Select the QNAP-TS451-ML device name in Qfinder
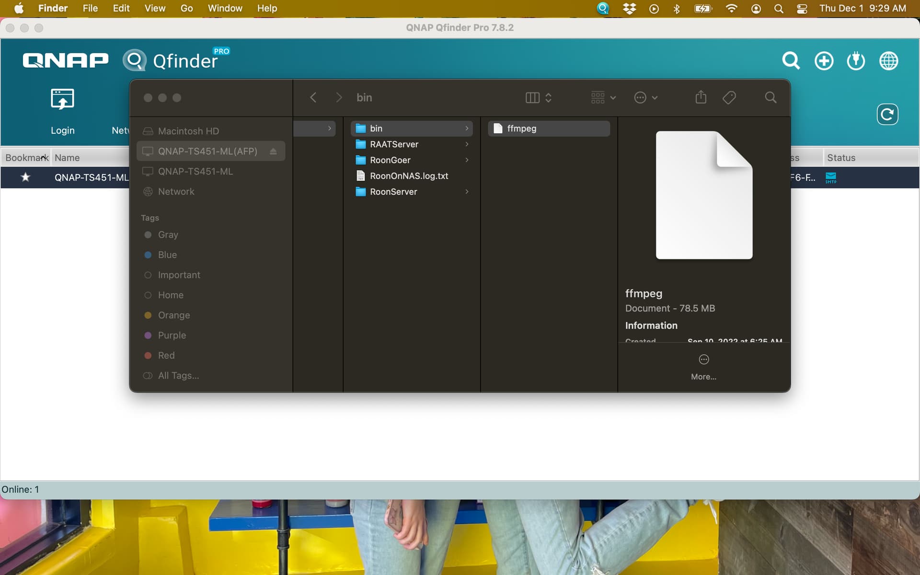920x575 pixels. (92, 177)
